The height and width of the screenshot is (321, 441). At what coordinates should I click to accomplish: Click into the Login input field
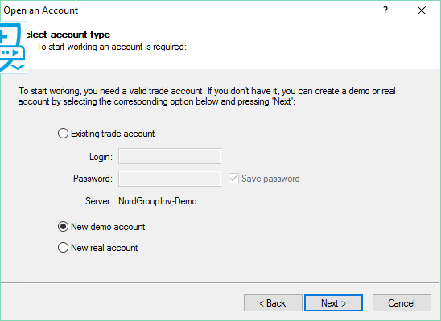click(170, 156)
